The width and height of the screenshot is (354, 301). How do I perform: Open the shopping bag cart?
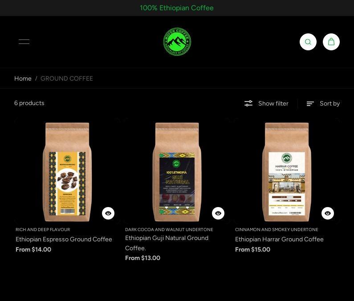pyautogui.click(x=331, y=42)
